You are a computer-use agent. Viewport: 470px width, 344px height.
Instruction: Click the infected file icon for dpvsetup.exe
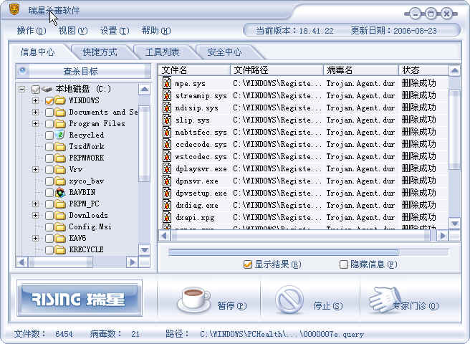click(x=167, y=193)
